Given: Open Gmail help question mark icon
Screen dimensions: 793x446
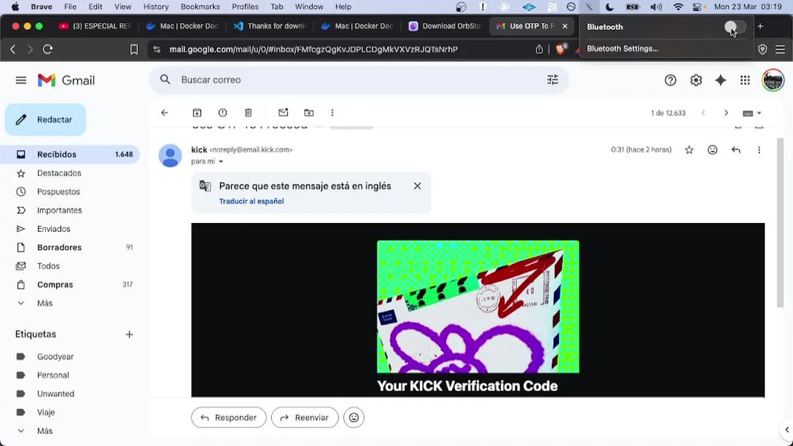Looking at the screenshot, I should click(670, 80).
